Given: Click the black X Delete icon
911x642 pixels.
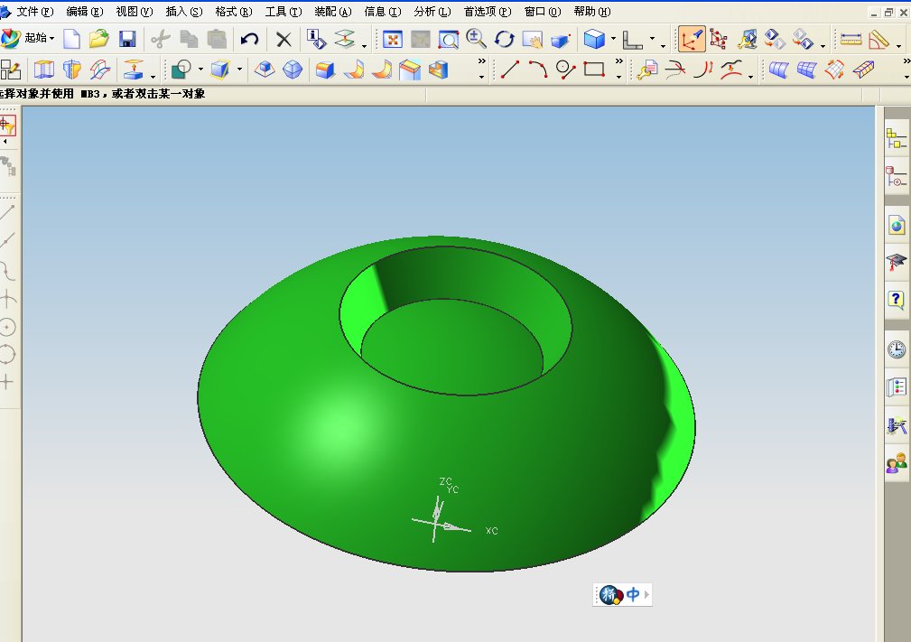Looking at the screenshot, I should click(284, 40).
